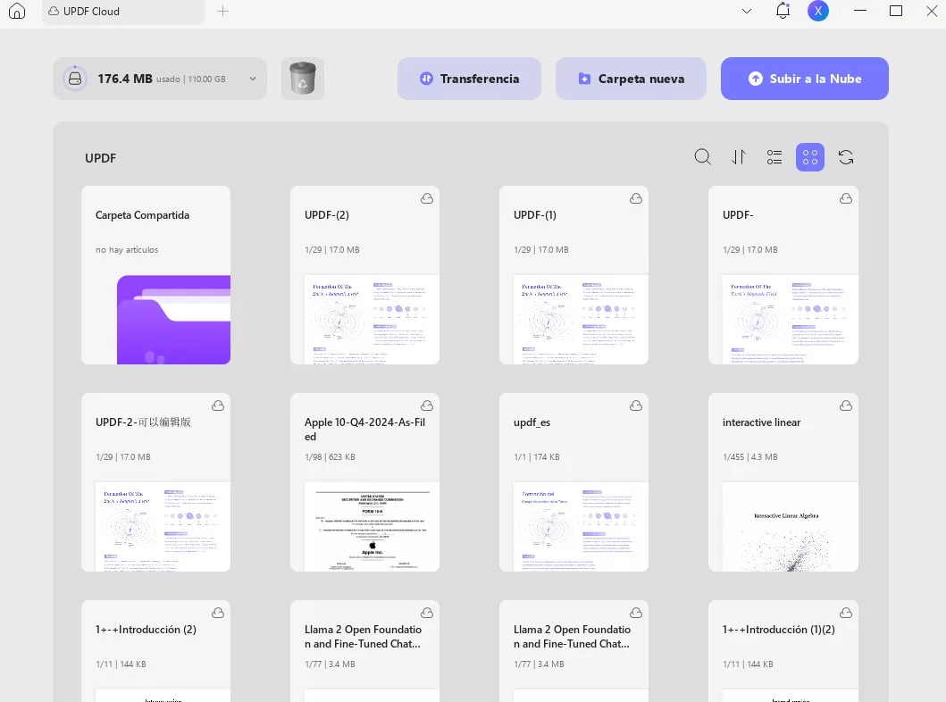
Task: Switch to list view
Action: 774,157
